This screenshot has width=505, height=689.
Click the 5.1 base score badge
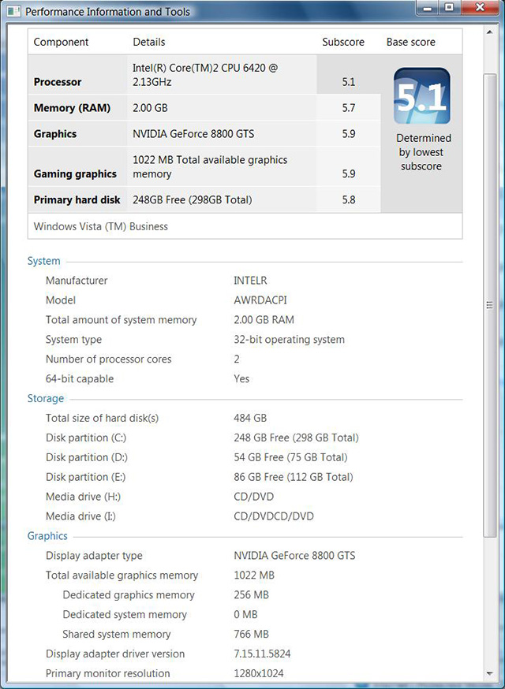[x=421, y=96]
